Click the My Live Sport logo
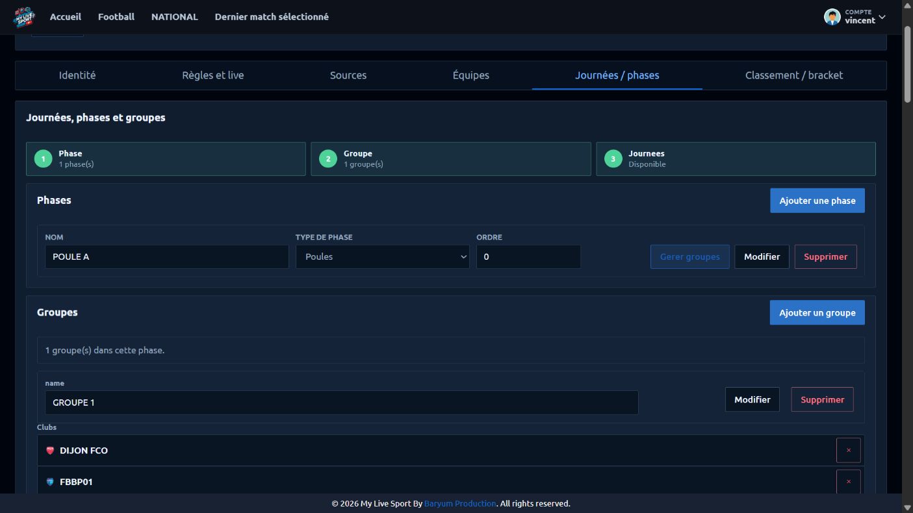 [x=25, y=17]
